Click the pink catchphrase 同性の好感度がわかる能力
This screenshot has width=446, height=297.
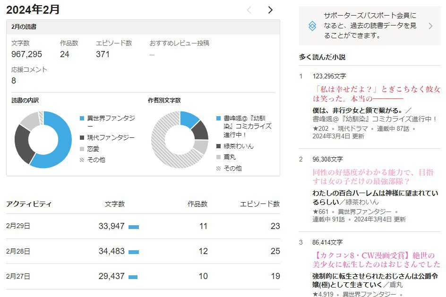click(x=373, y=177)
